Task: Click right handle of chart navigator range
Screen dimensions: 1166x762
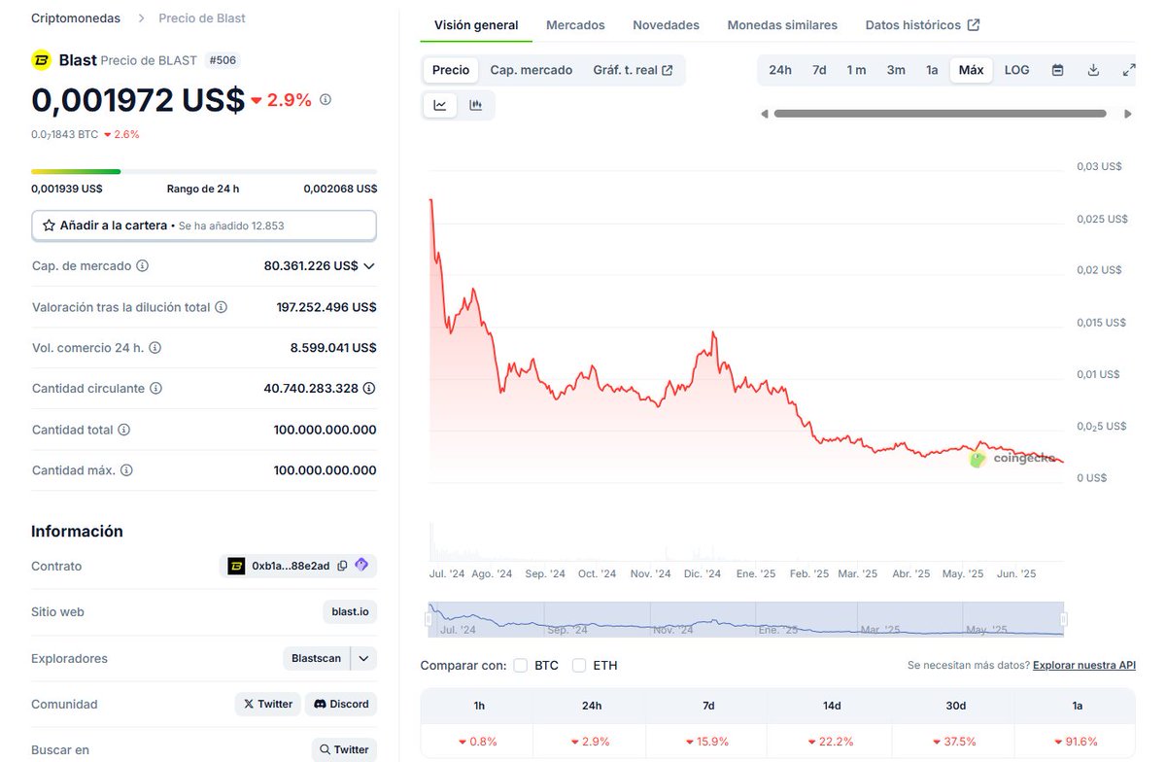Action: pos(1064,619)
